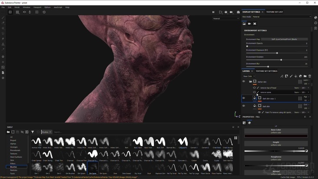Viewport: 318px width, 179px height.
Task: Collapse the darker skin folder
Action: pyautogui.click(x=250, y=82)
